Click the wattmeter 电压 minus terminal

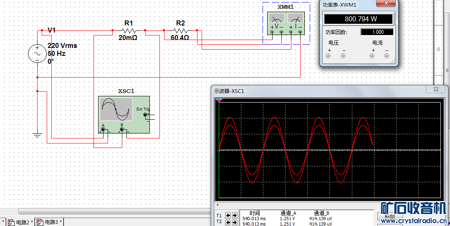tap(343, 56)
